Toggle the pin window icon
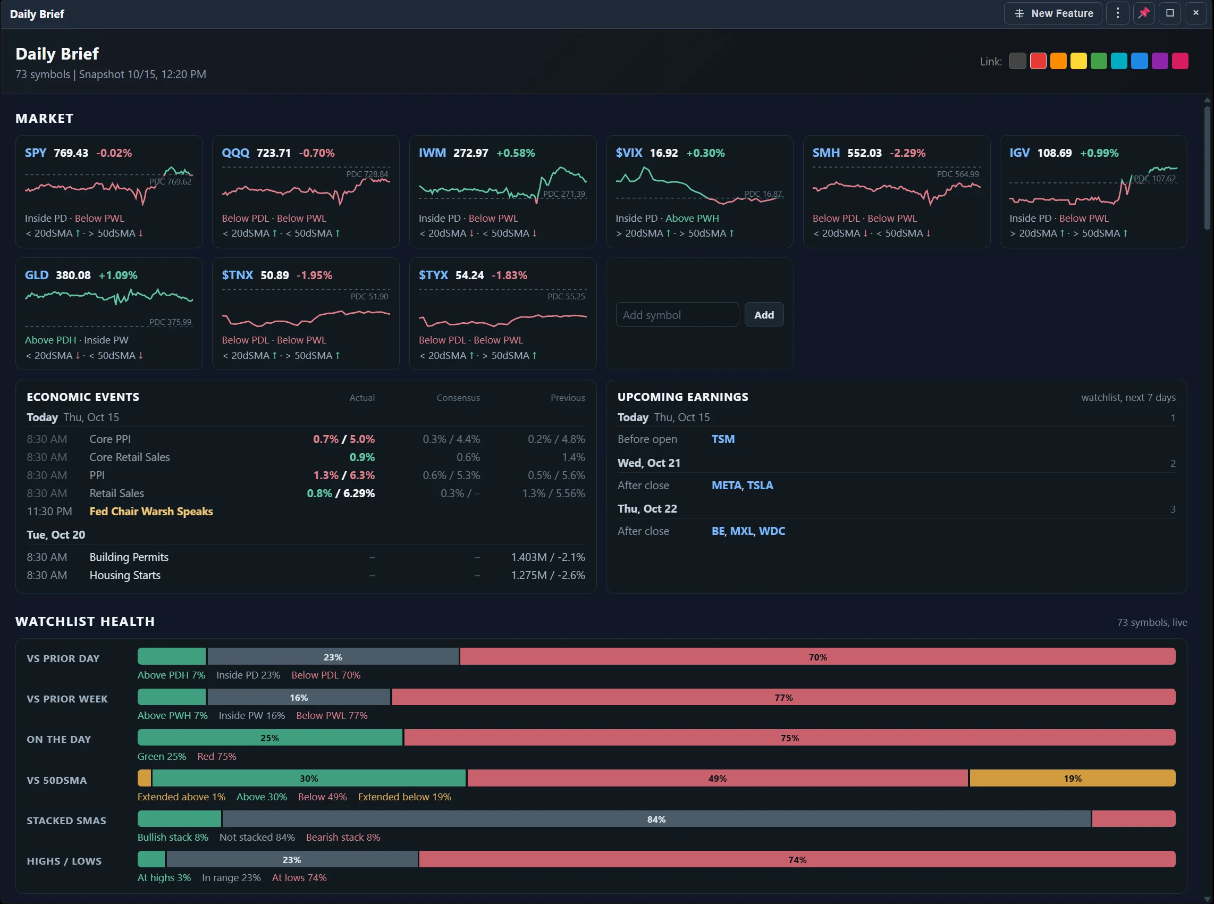Image resolution: width=1214 pixels, height=904 pixels. [1144, 13]
